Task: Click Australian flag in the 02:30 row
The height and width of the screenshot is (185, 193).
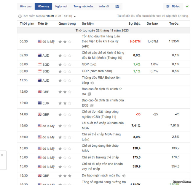Action: [x=39, y=55]
